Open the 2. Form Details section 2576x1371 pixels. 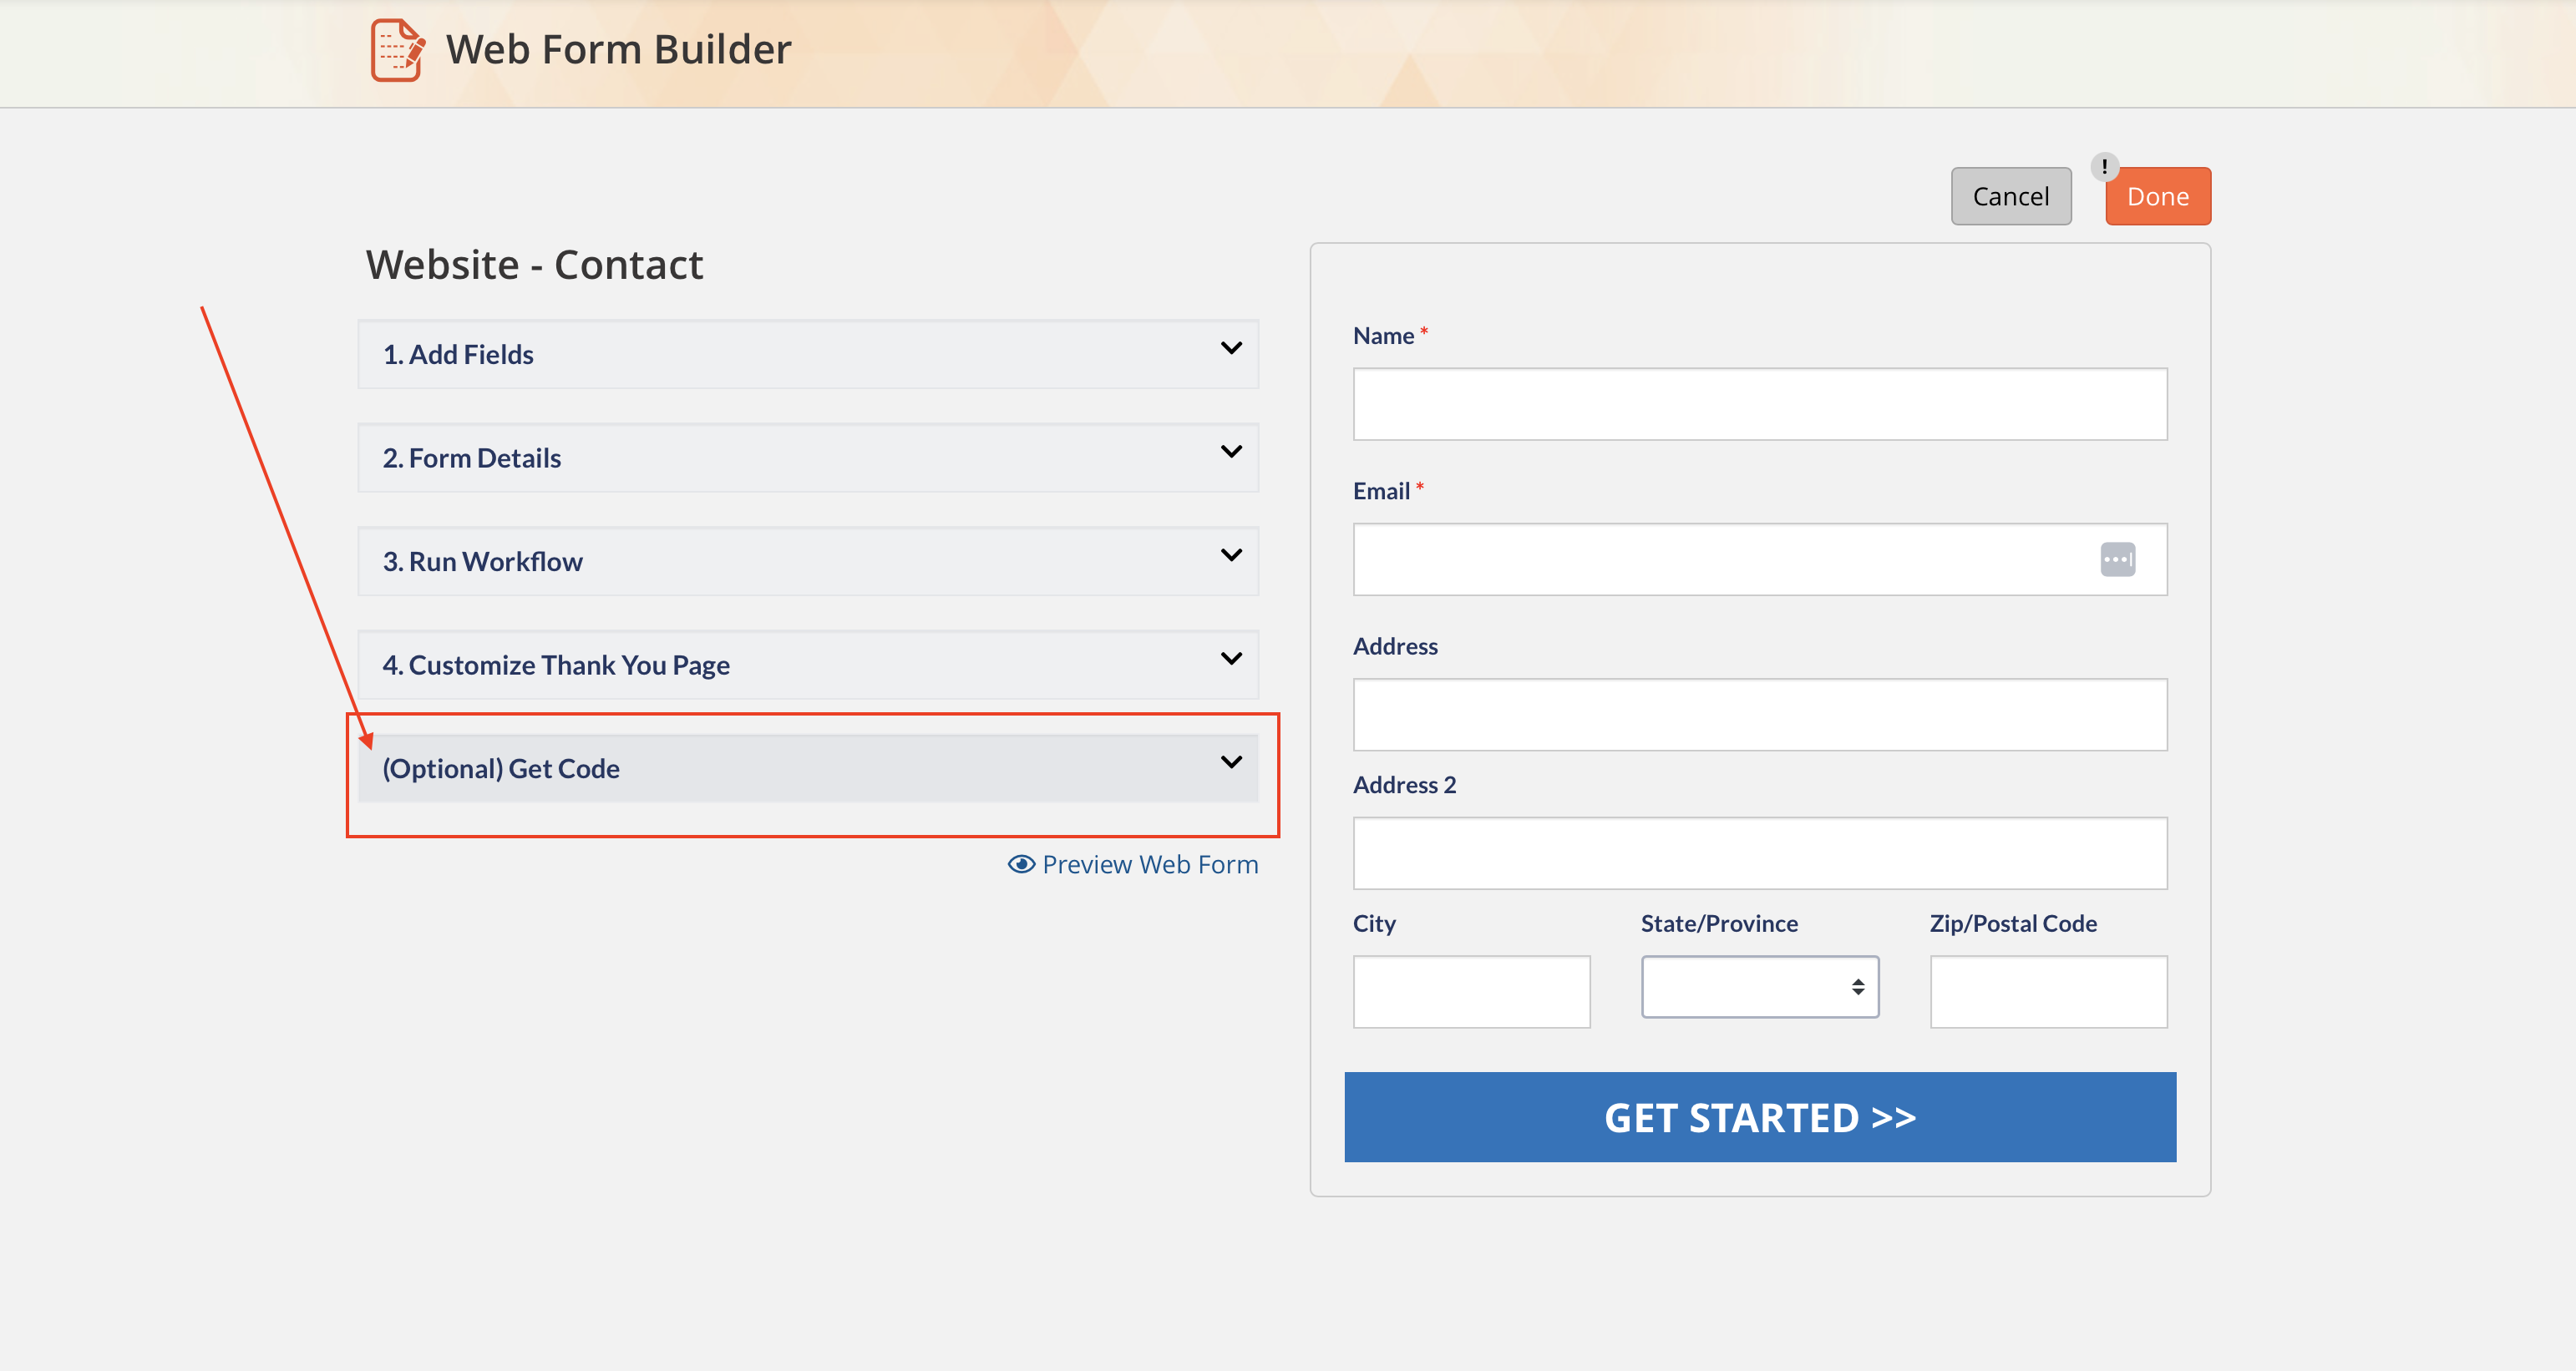808,458
